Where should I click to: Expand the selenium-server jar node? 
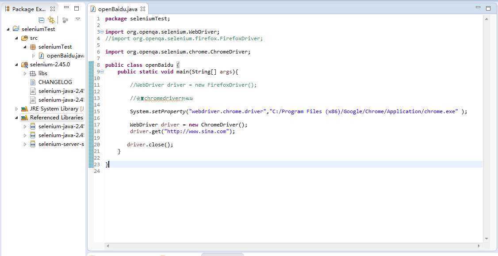(x=25, y=144)
